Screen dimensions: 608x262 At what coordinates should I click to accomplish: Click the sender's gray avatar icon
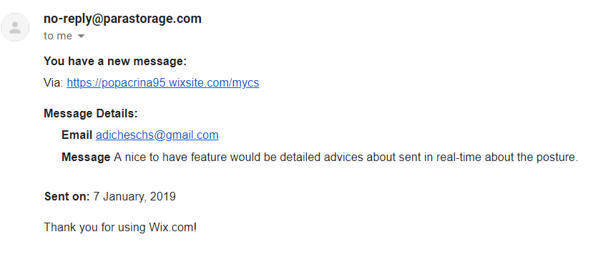[x=15, y=27]
